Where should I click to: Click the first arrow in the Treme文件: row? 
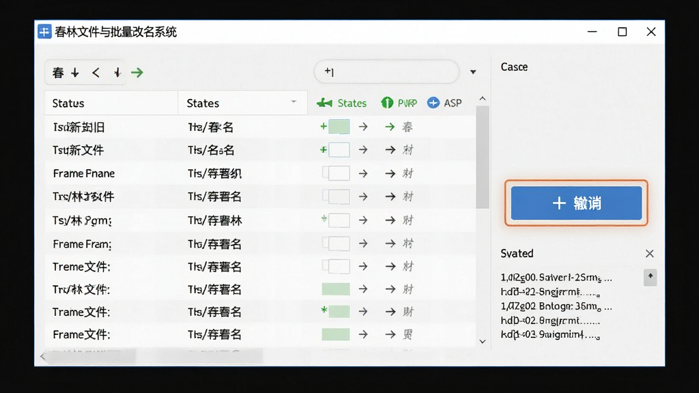click(x=363, y=267)
